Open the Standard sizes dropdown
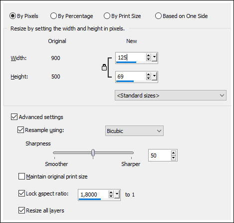This screenshot has width=234, height=223. 171,95
